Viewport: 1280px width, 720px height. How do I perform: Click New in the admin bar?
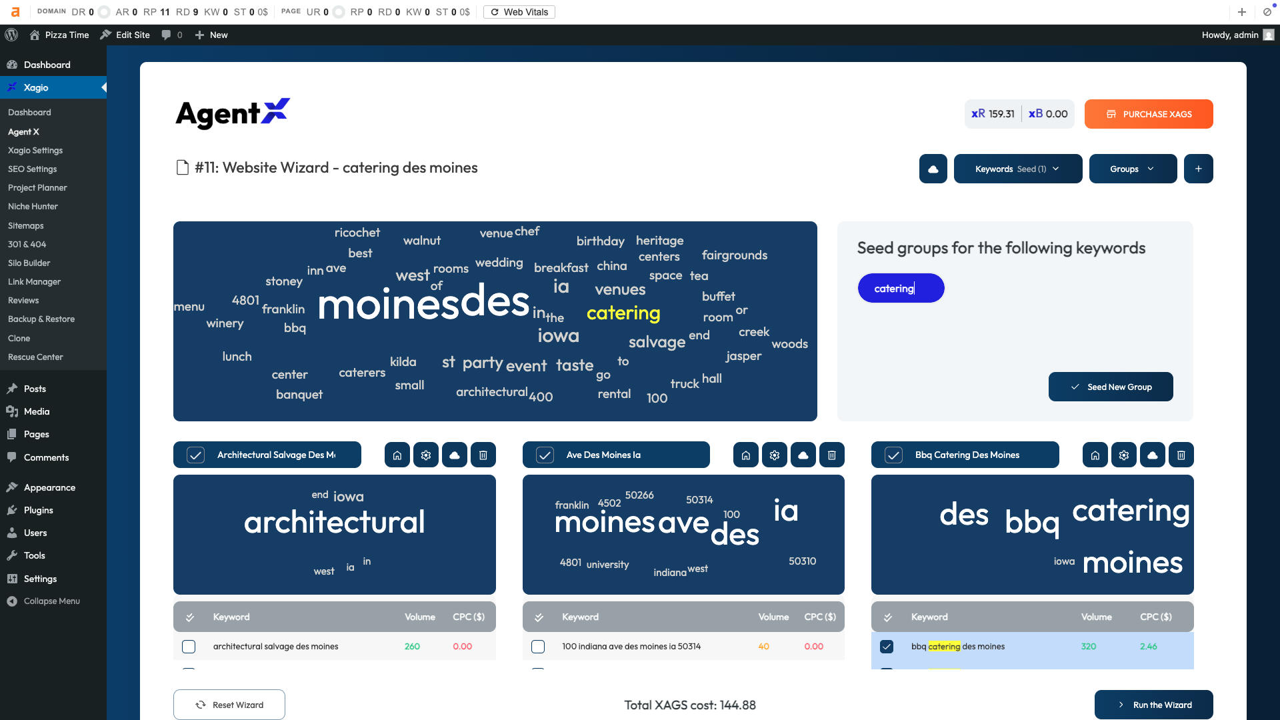(211, 35)
